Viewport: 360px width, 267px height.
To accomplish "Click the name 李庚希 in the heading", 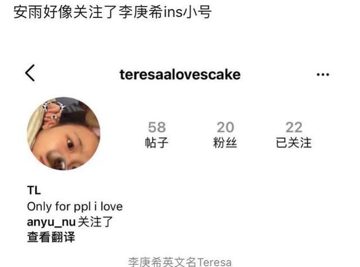I will (141, 12).
